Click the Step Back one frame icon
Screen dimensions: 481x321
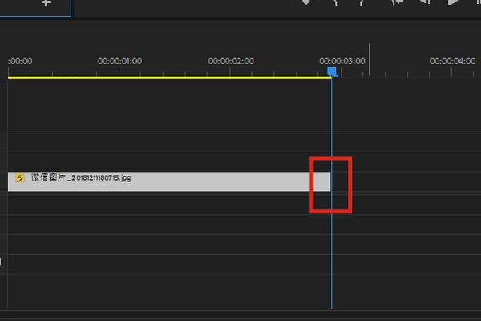425,2
